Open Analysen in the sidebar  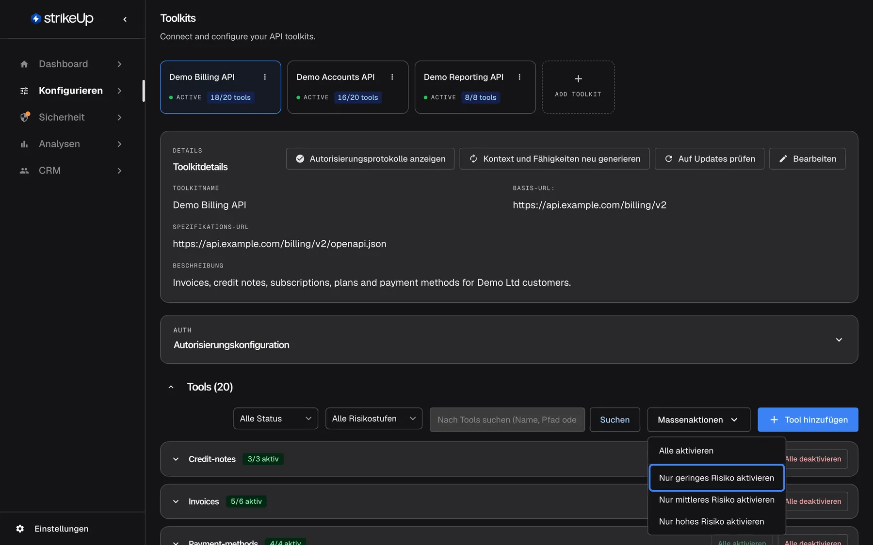[x=71, y=144]
